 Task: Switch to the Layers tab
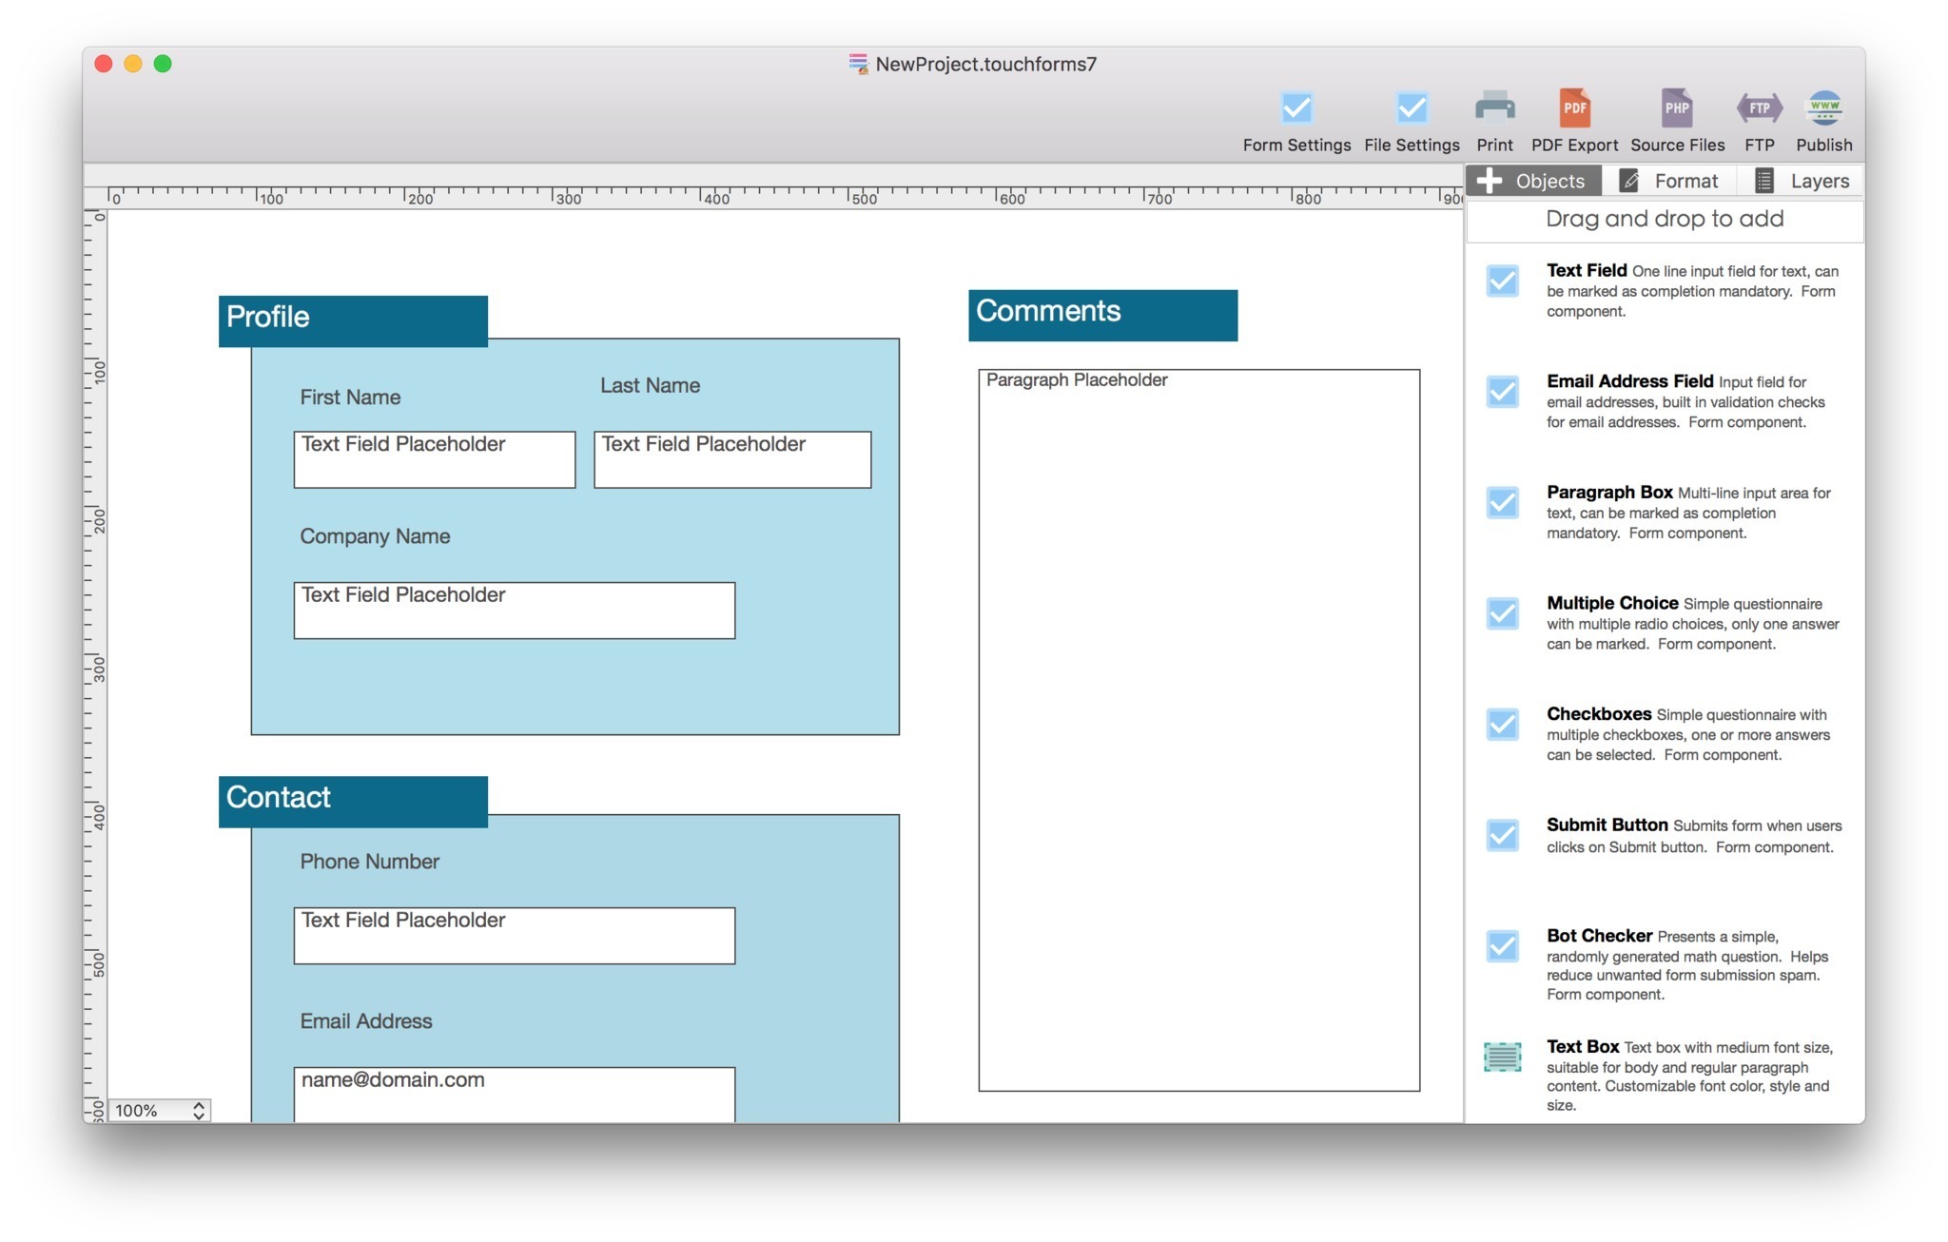[1802, 181]
